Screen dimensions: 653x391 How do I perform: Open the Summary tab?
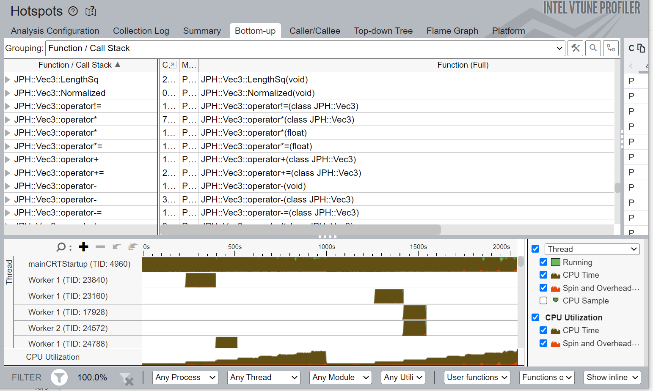(202, 30)
